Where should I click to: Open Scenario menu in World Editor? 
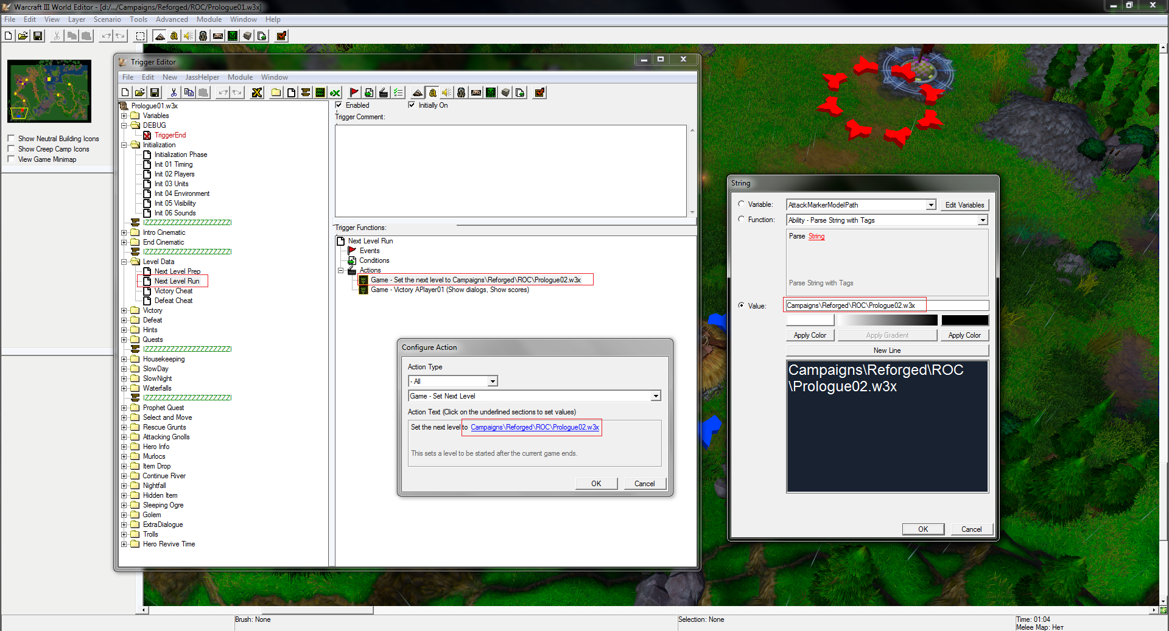coord(107,19)
